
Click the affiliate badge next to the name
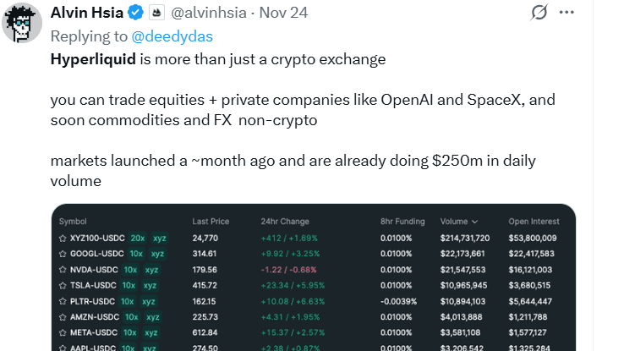click(x=157, y=13)
